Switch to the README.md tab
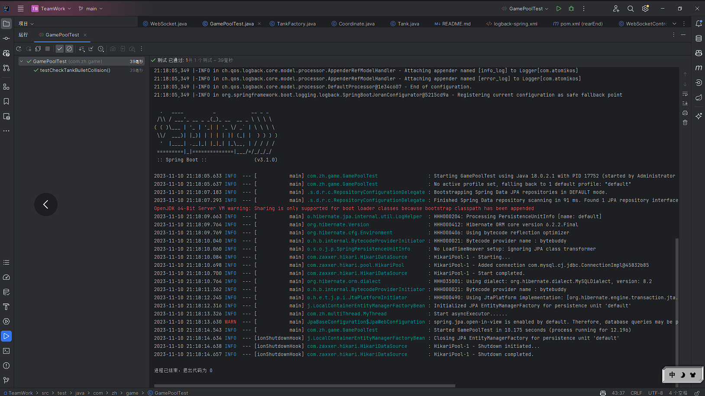Viewport: 705px width, 396px height. point(453,24)
